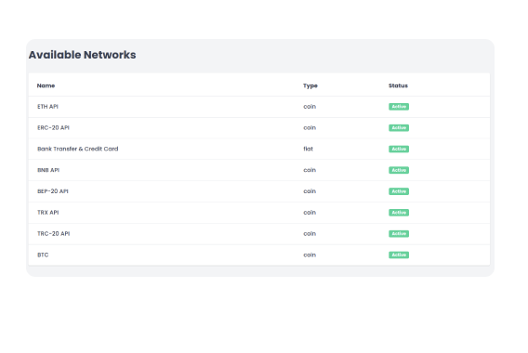Click Active badge in BNB API row
The height and width of the screenshot is (353, 528).
(399, 170)
